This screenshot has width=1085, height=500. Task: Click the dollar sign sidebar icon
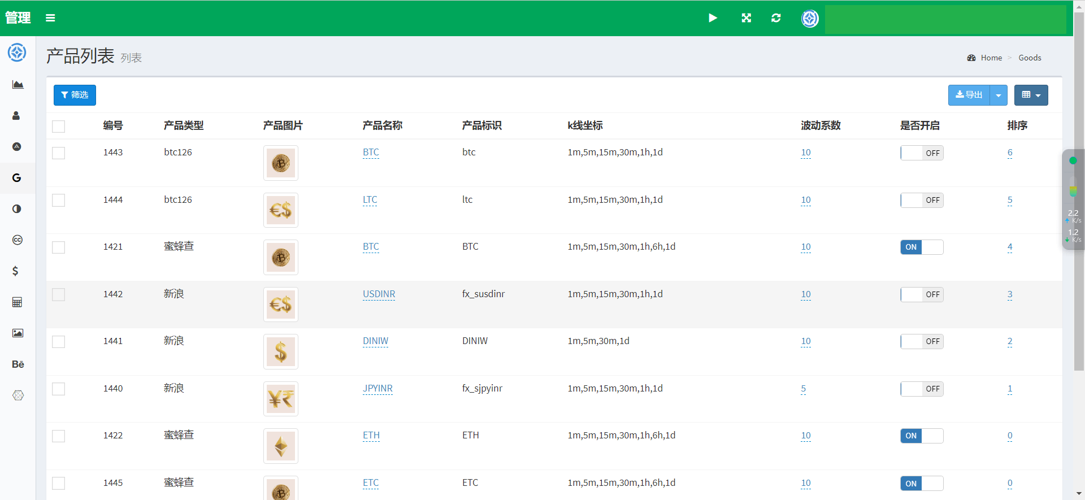[x=16, y=271]
